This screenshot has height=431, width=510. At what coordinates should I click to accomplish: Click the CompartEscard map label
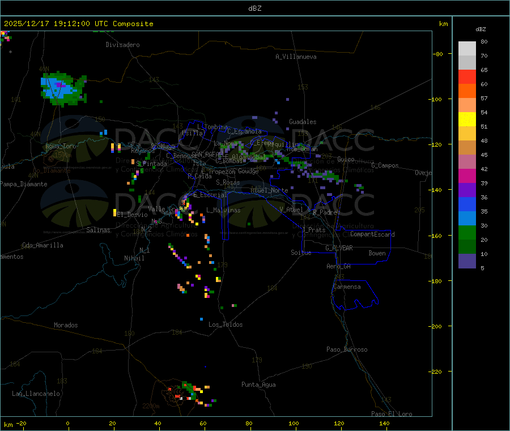click(x=372, y=234)
